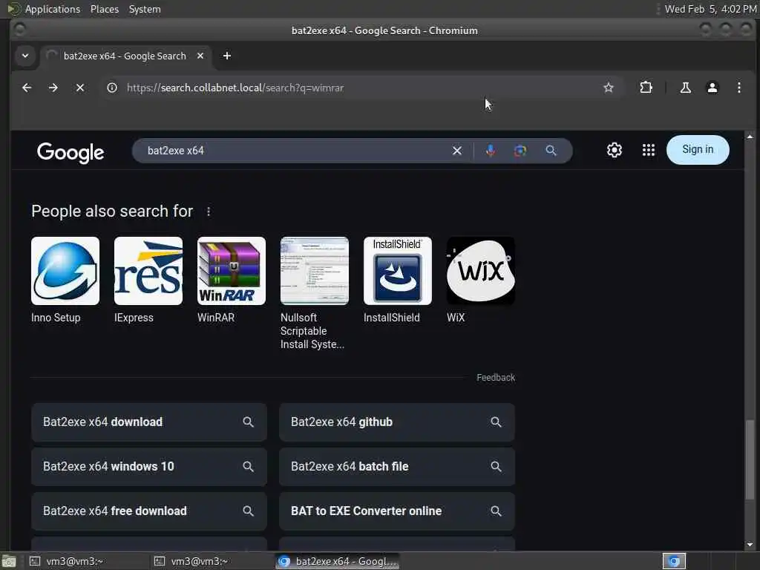Screen dimensions: 760x570
Task: Search Bat2exe x64 batch file suggestion
Action: click(x=397, y=467)
